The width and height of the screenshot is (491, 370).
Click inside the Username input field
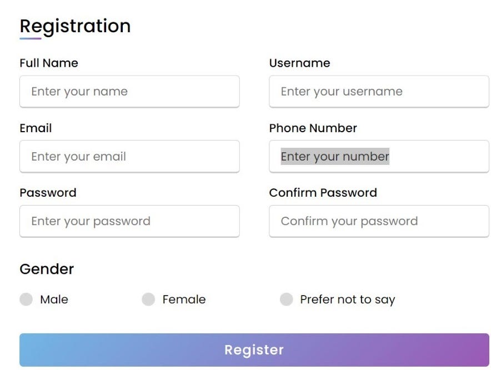coord(378,92)
